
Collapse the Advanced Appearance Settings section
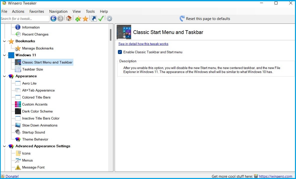(x=4, y=146)
